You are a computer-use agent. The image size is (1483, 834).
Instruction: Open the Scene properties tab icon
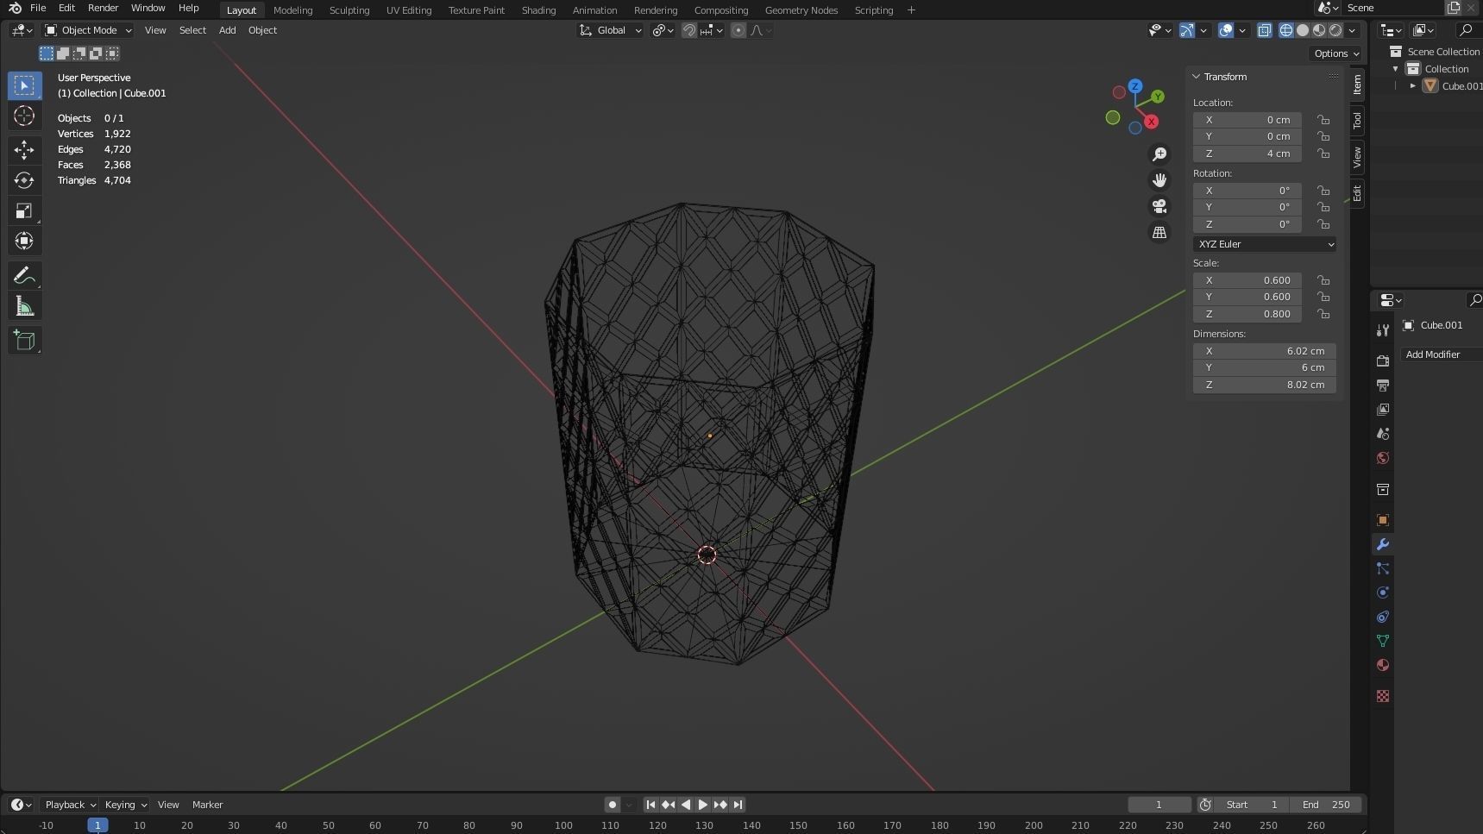1383,433
